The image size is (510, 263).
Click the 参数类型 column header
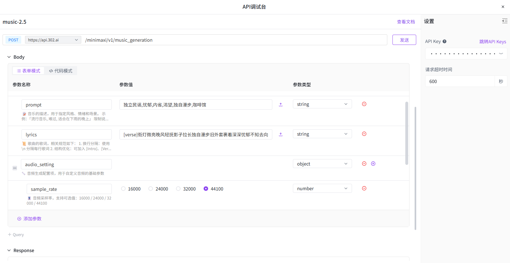pos(302,84)
